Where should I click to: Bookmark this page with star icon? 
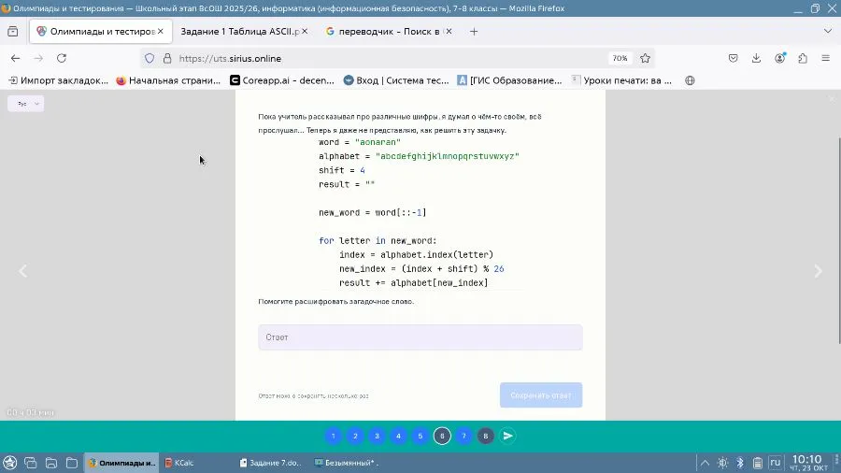coord(645,59)
